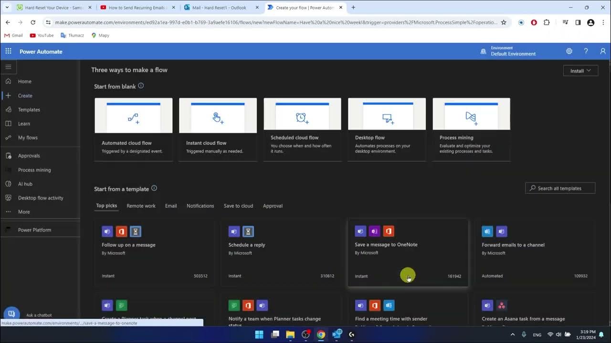Choose the Instant cloud flow card
Viewport: 611px width, 343px height.
218,130
